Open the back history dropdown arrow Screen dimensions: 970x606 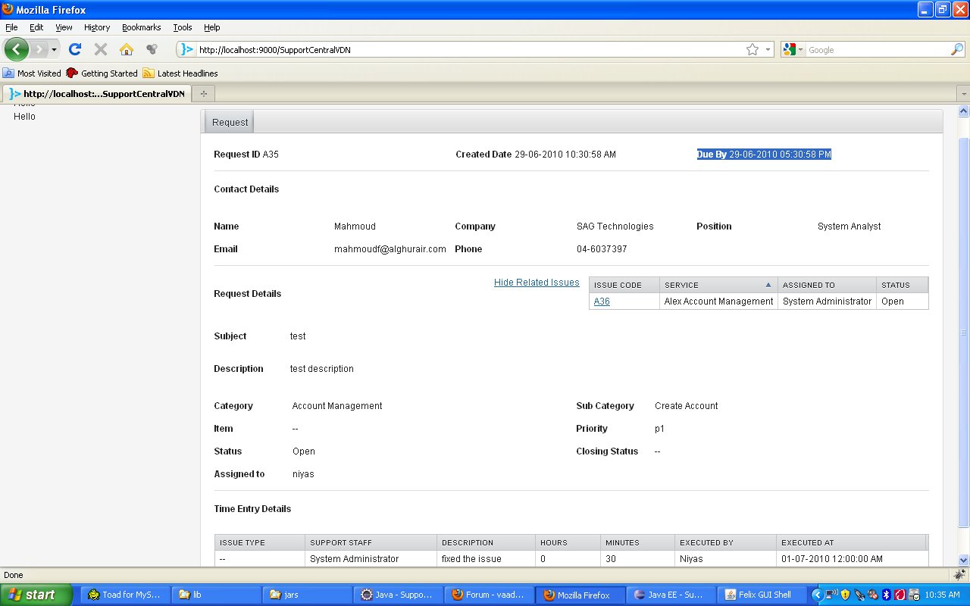coord(54,49)
